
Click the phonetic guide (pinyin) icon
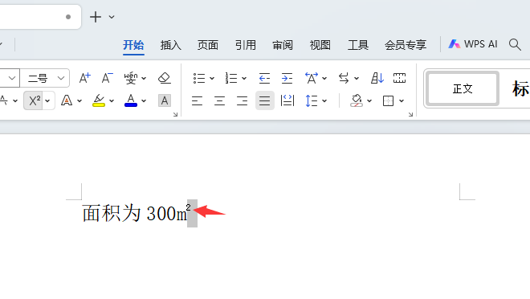(x=130, y=78)
